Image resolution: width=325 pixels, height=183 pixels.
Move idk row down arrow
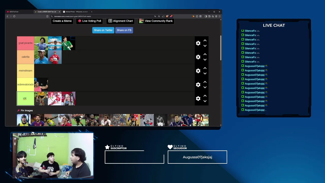(x=205, y=101)
